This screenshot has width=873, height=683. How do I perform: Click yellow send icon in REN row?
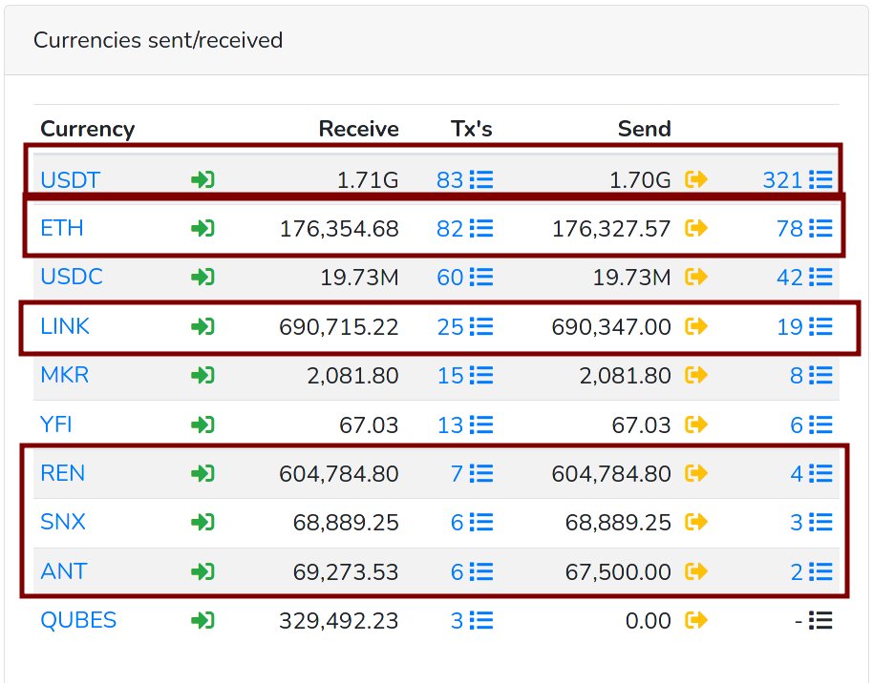pos(696,473)
